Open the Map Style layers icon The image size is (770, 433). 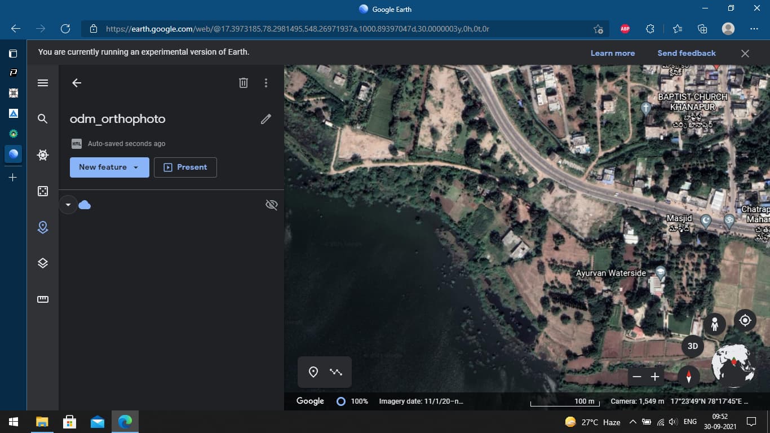43,262
